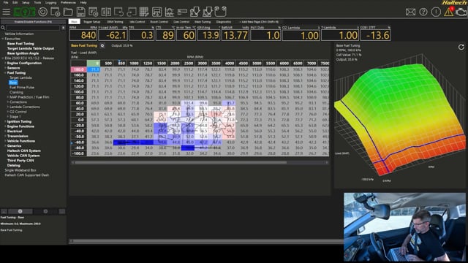The image size is (468, 263).
Task: Click the open folder toolbar icon
Action: (68, 12)
